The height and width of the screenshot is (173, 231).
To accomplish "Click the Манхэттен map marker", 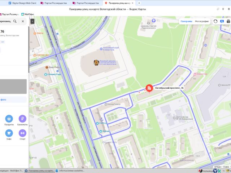I will click(195, 74).
